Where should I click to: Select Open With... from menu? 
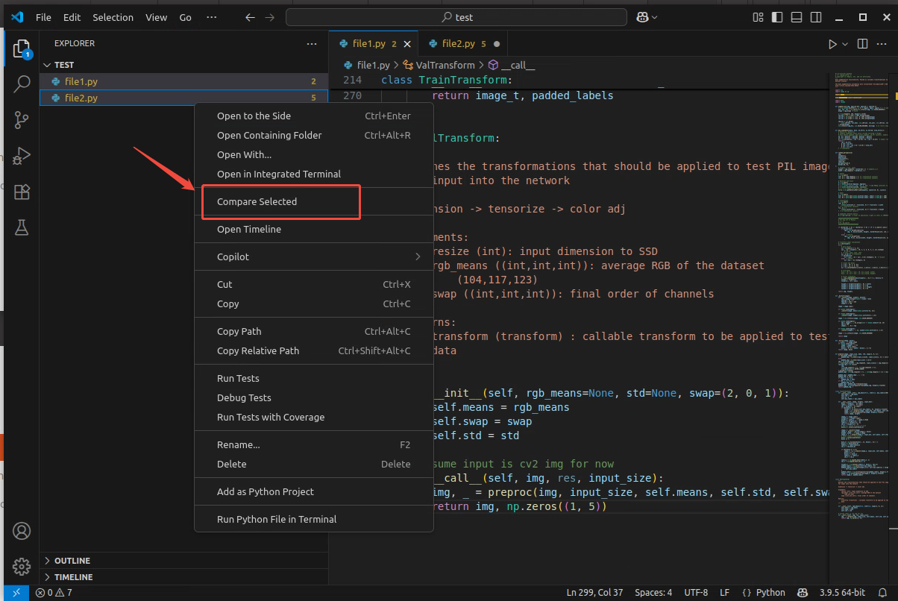314,154
